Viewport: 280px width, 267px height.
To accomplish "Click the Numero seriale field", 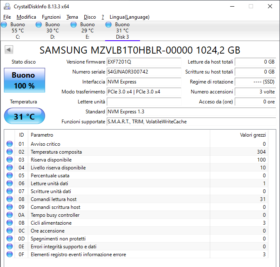I will 144,72.
